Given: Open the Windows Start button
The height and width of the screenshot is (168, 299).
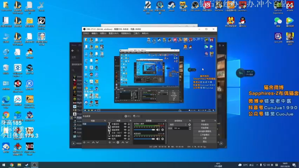Looking at the screenshot, I should (4, 165).
